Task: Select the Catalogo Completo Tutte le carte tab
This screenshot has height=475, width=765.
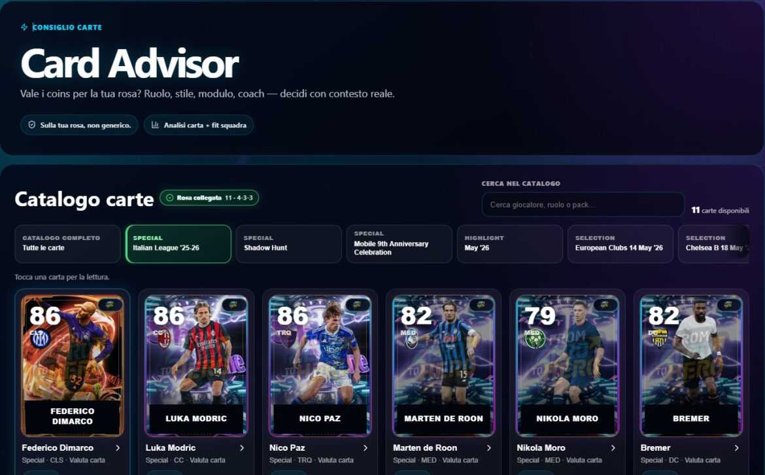Action: 67,243
